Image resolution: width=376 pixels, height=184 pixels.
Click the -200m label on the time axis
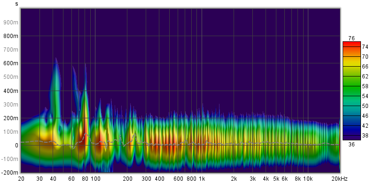[10, 173]
